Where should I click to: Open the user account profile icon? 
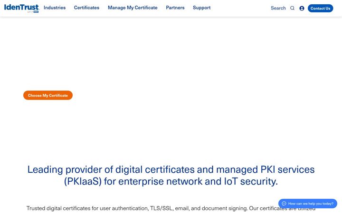(302, 8)
